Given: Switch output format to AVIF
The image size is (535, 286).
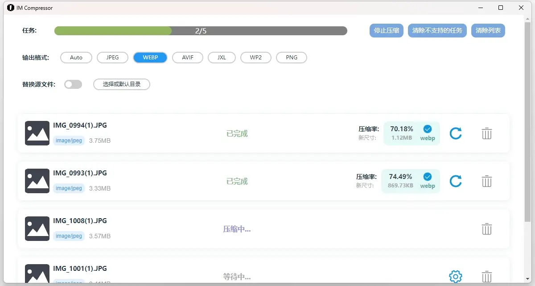Looking at the screenshot, I should pos(187,57).
